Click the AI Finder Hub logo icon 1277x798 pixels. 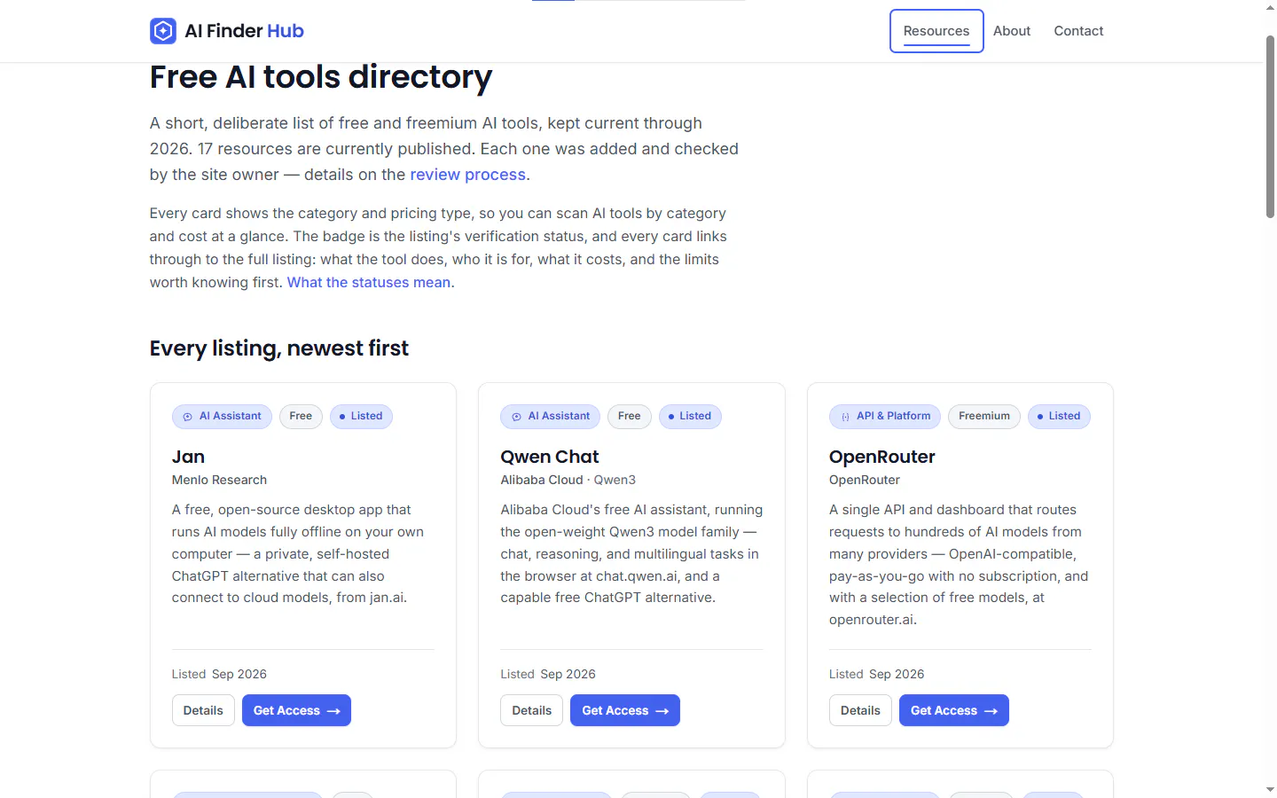(163, 31)
